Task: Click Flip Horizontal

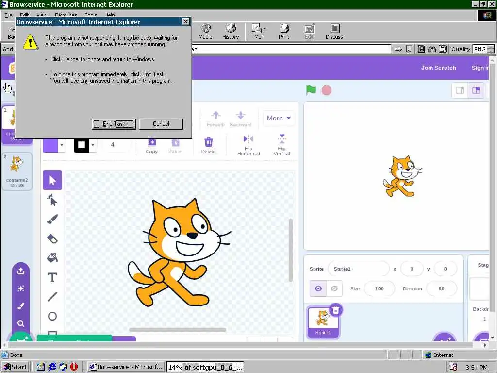Action: [248, 145]
